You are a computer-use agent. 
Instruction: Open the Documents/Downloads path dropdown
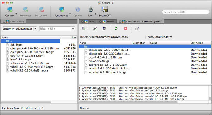pyautogui.click(x=35, y=29)
